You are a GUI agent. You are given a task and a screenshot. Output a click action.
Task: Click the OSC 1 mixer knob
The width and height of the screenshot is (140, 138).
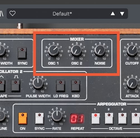tap(54, 51)
